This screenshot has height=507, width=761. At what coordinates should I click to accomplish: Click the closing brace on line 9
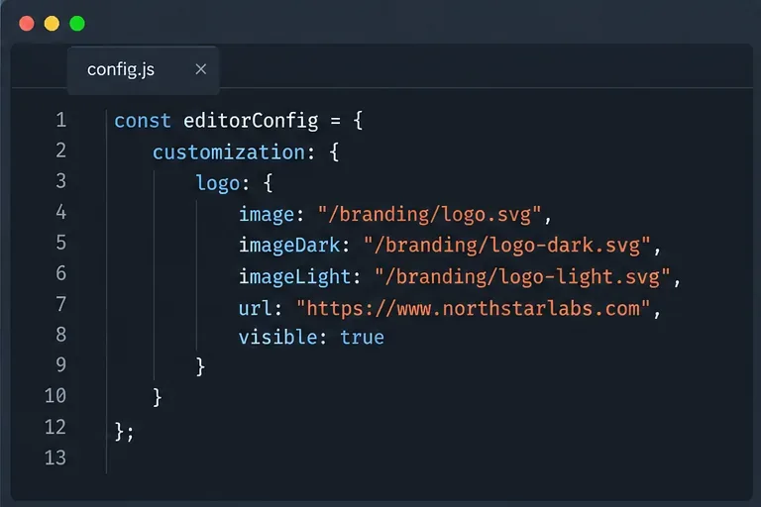200,366
